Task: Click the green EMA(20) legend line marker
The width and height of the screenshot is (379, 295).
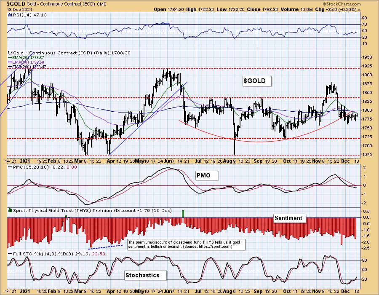Action: (x=10, y=58)
